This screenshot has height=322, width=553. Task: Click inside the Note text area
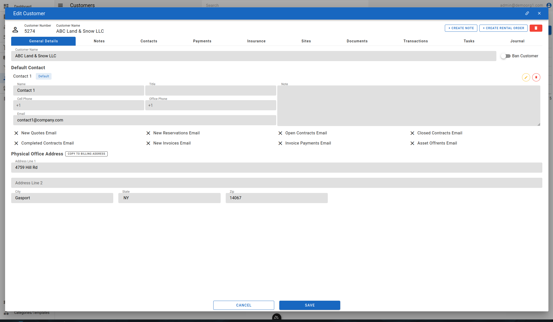[x=409, y=106]
